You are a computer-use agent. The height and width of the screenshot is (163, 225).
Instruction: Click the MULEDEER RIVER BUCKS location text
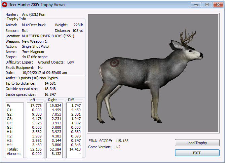point(48,36)
